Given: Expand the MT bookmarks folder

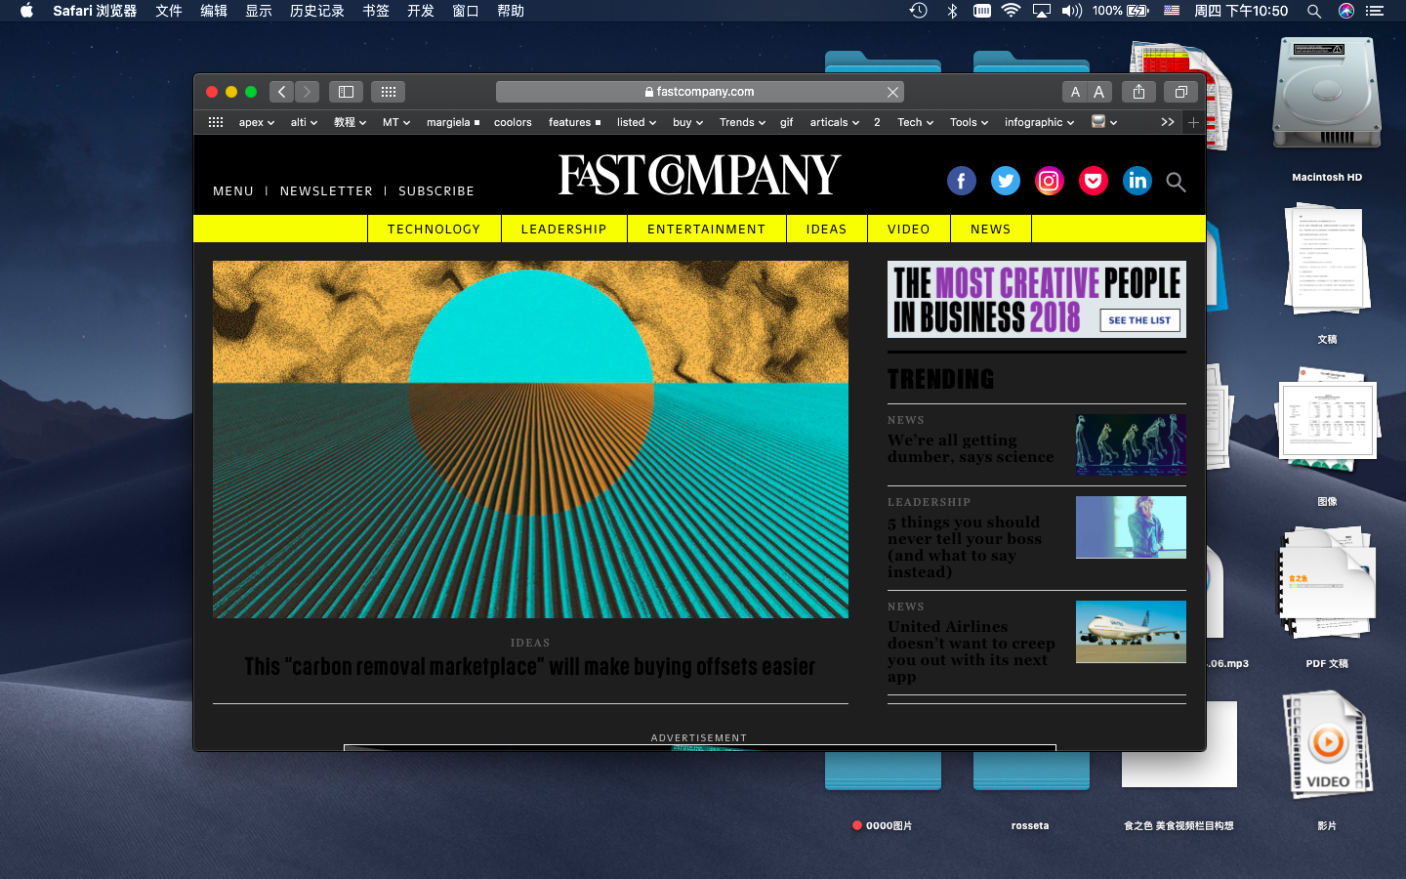Looking at the screenshot, I should (396, 122).
